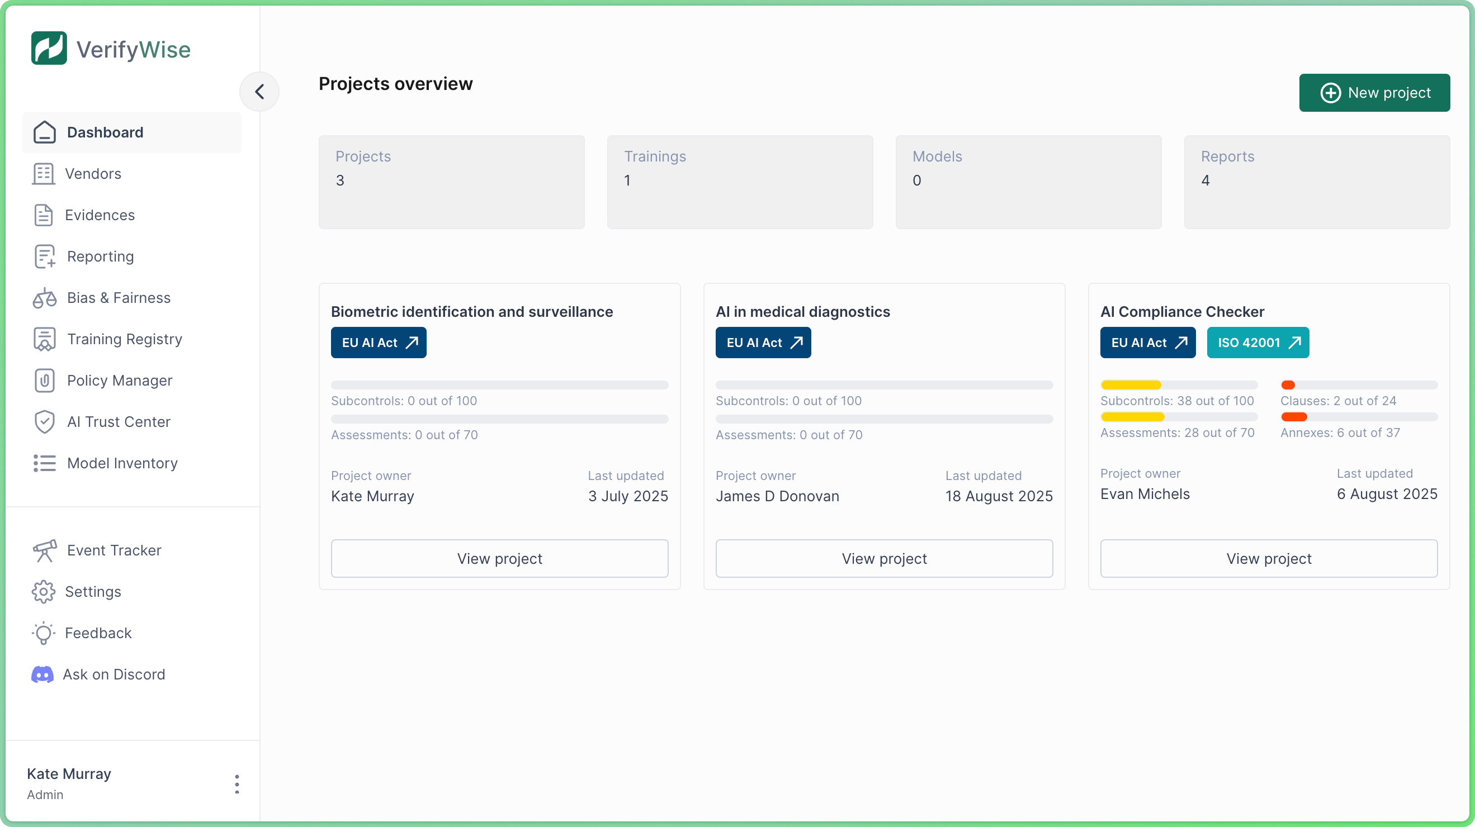Go to AI Trust Center
The height and width of the screenshot is (827, 1475).
132,422
